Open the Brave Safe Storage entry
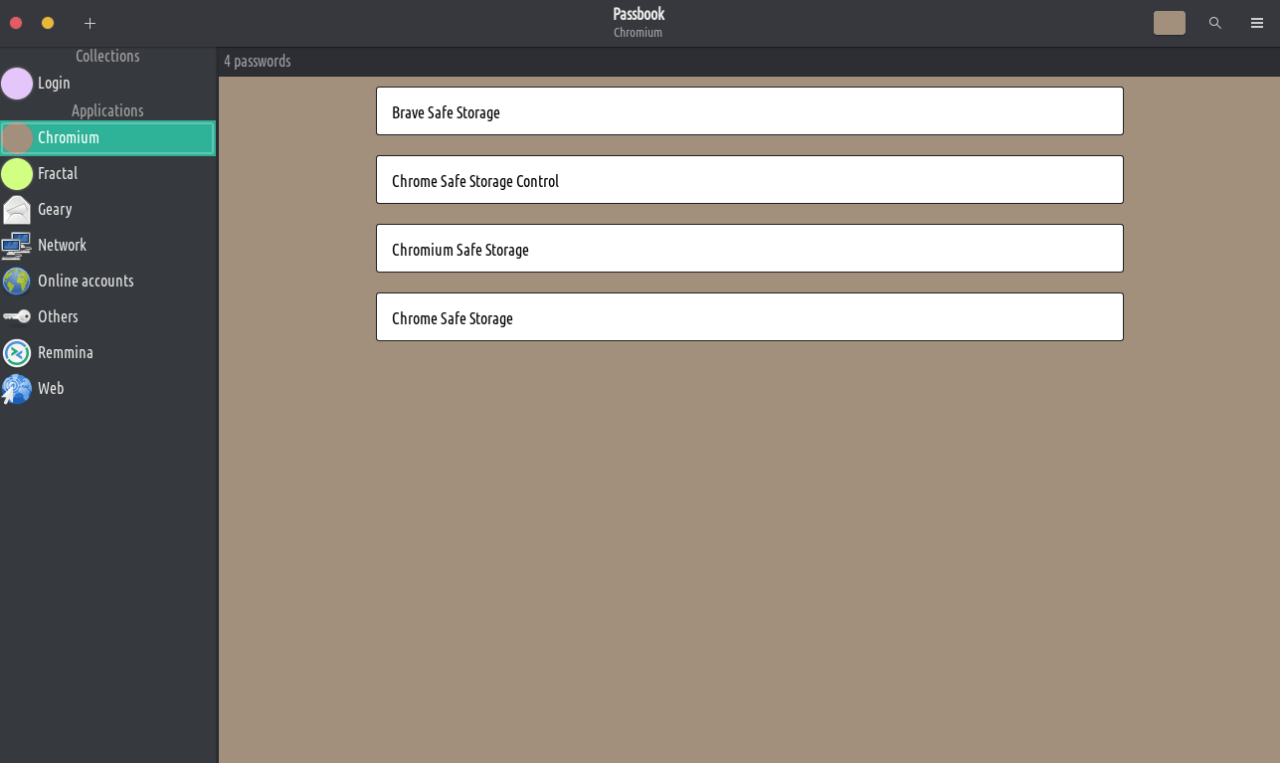Screen dimensions: 1280x763 [x=749, y=111]
